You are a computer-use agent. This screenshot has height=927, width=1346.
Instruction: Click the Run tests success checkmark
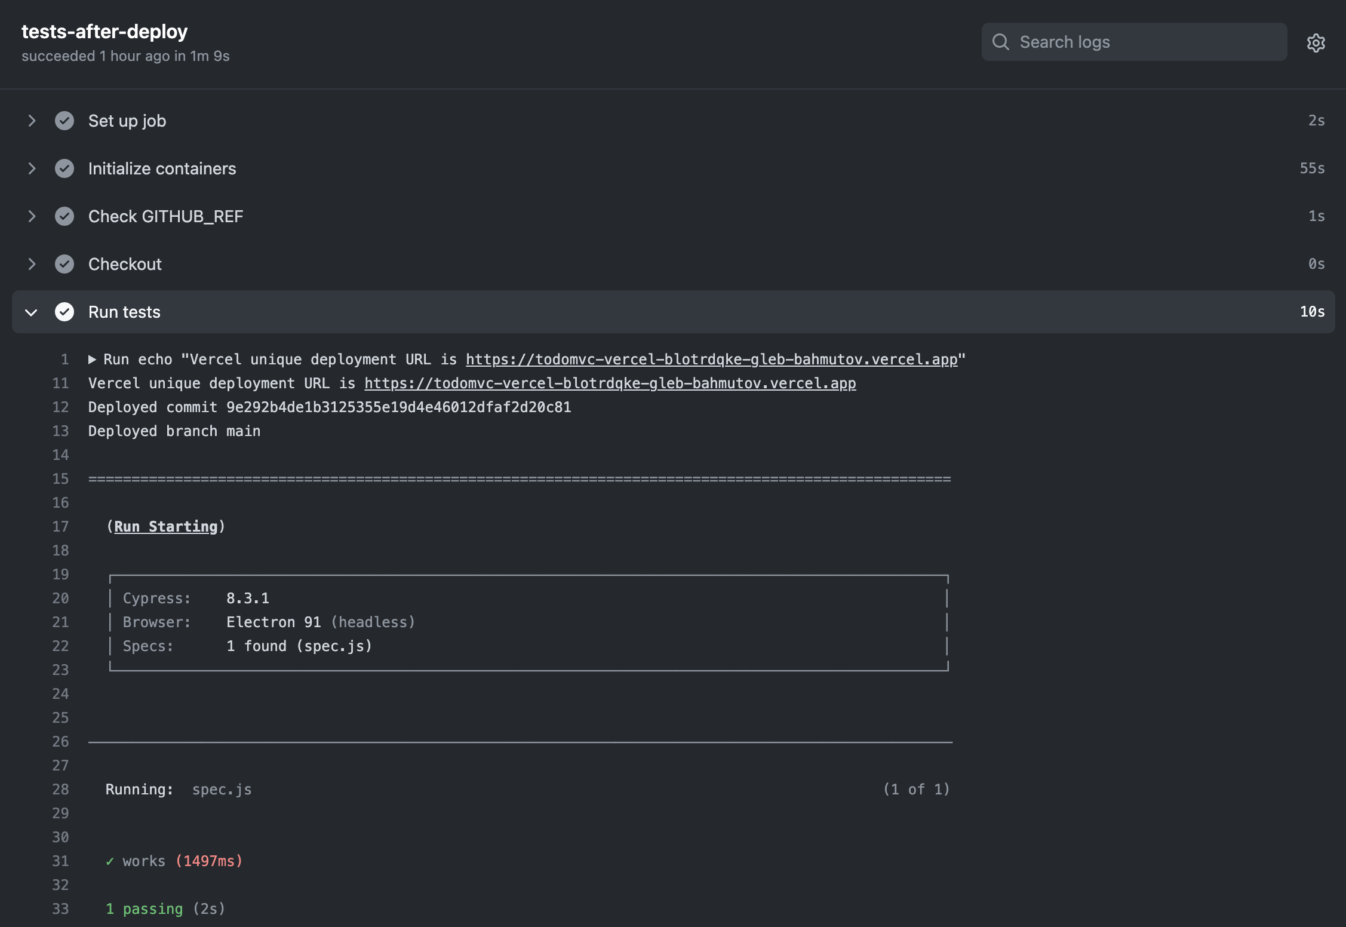(x=64, y=312)
